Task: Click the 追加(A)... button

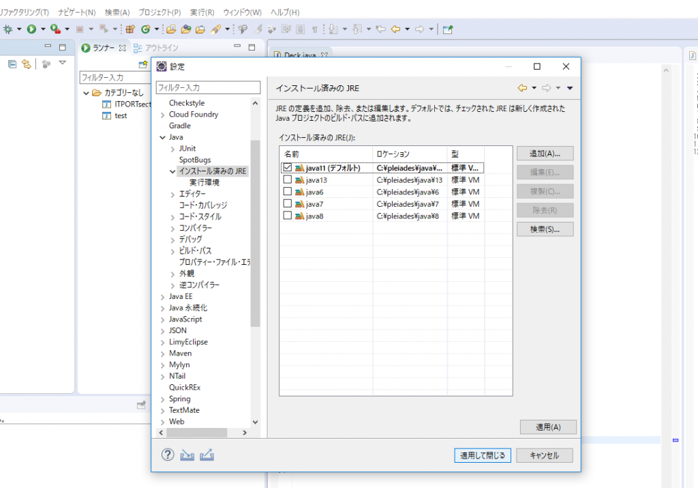Action: (x=545, y=153)
